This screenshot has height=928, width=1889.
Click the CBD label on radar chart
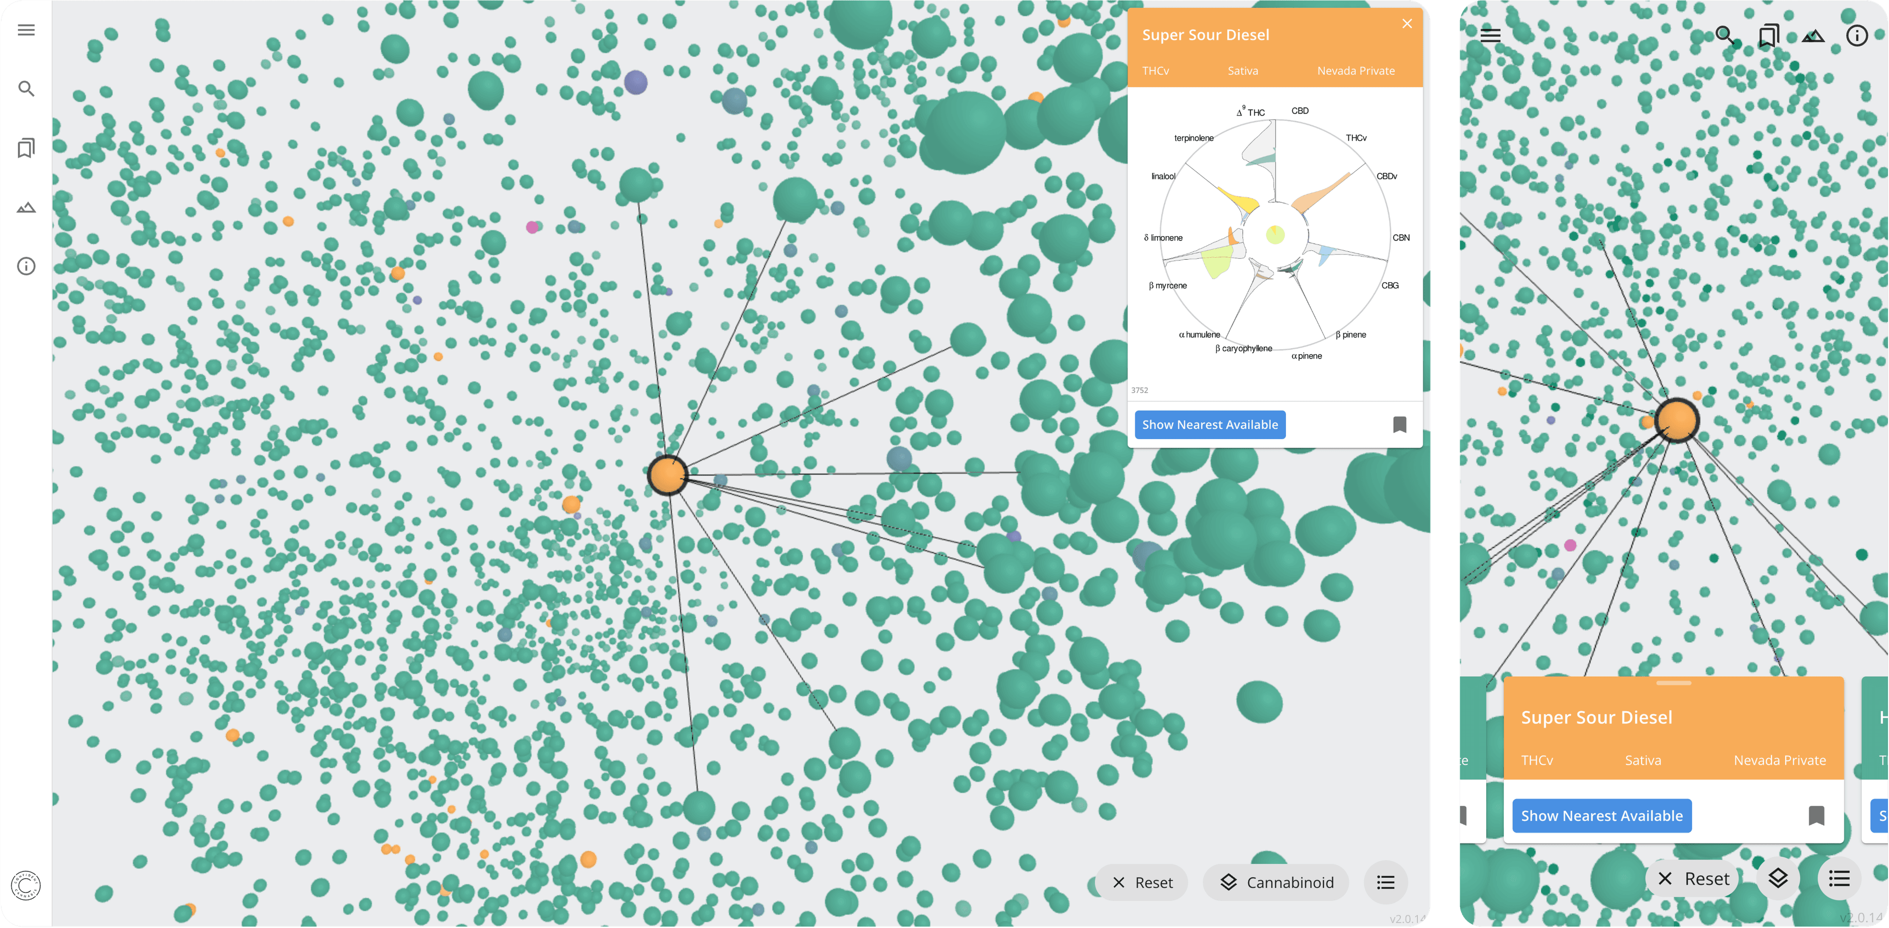click(x=1299, y=111)
